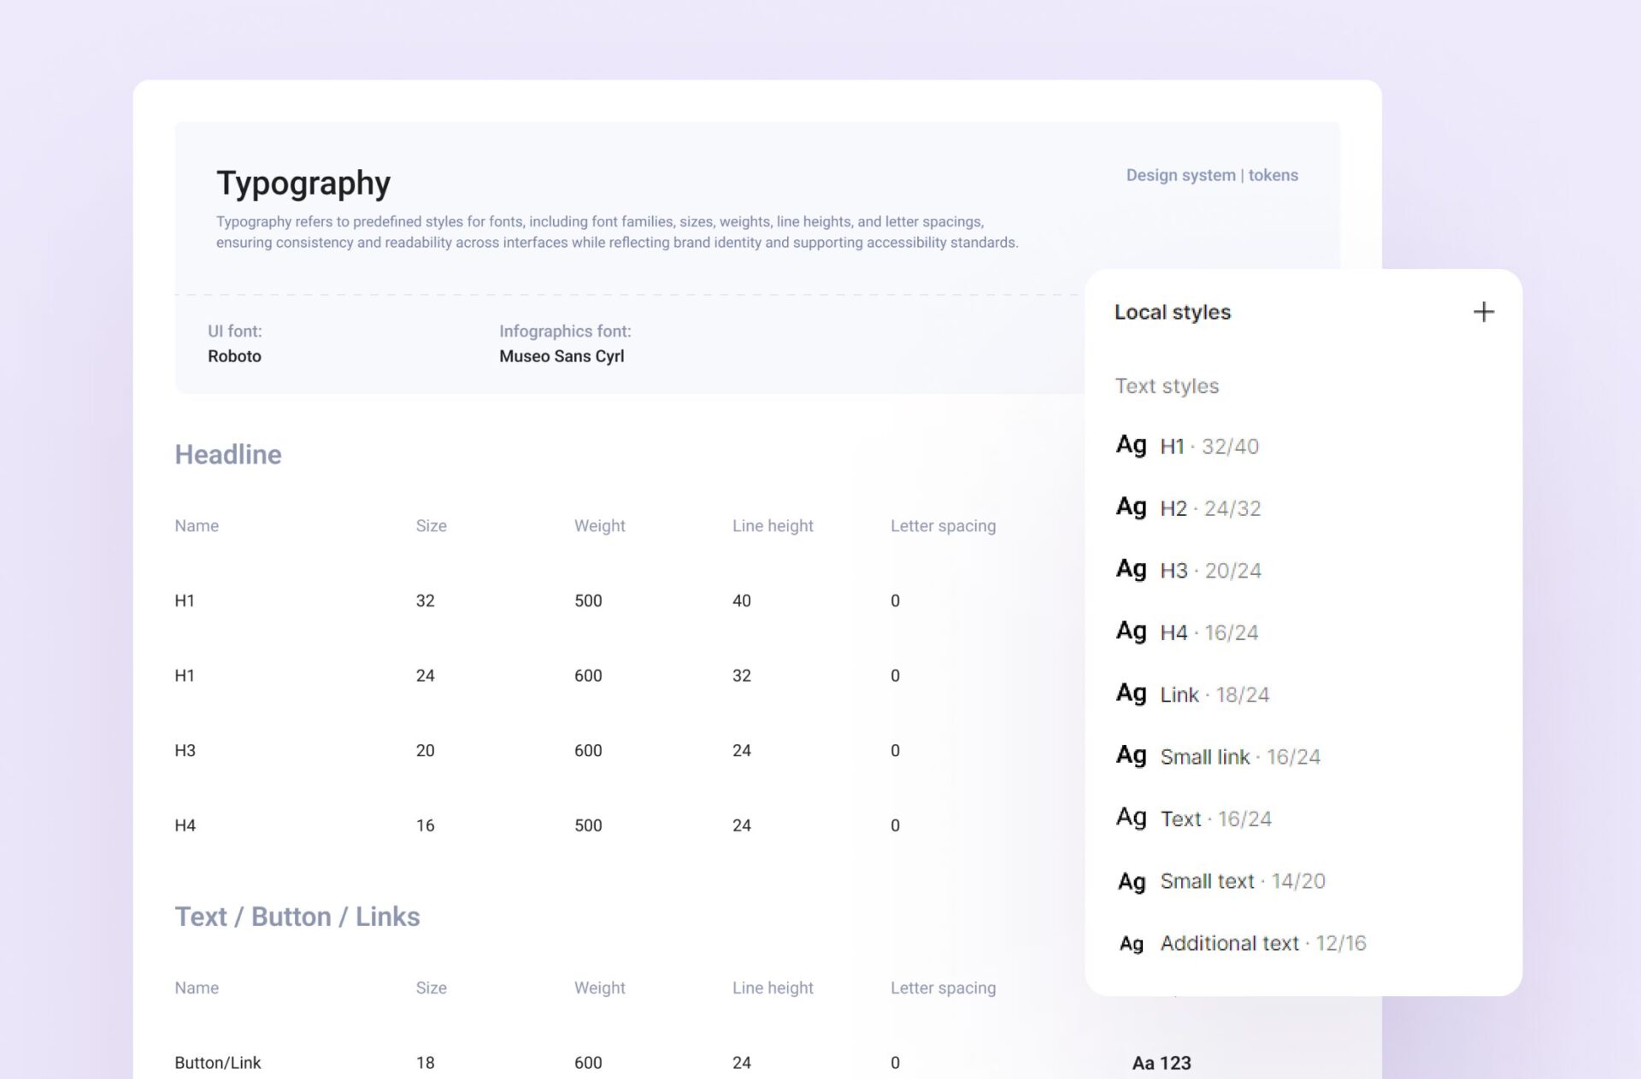Open the Design system | tokens link
Screen dimensions: 1641x1079
1211,175
